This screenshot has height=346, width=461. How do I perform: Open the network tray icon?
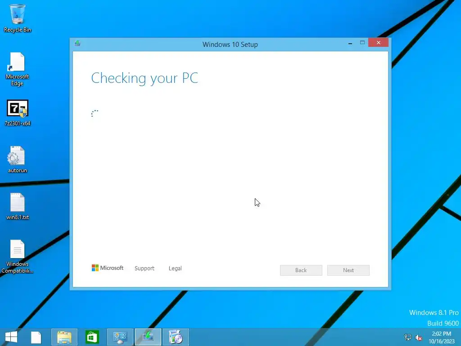coord(408,337)
